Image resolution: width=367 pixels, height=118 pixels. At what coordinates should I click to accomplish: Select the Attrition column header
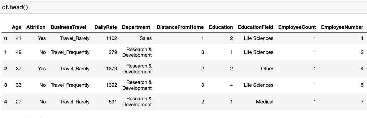coord(36,27)
